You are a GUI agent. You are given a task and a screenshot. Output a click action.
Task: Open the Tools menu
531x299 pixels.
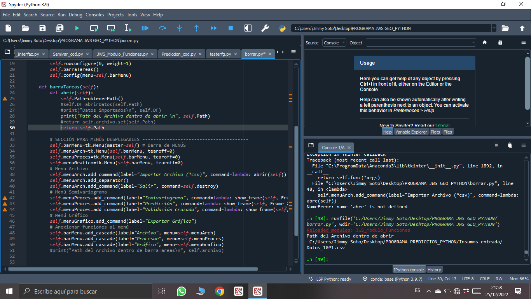click(132, 15)
